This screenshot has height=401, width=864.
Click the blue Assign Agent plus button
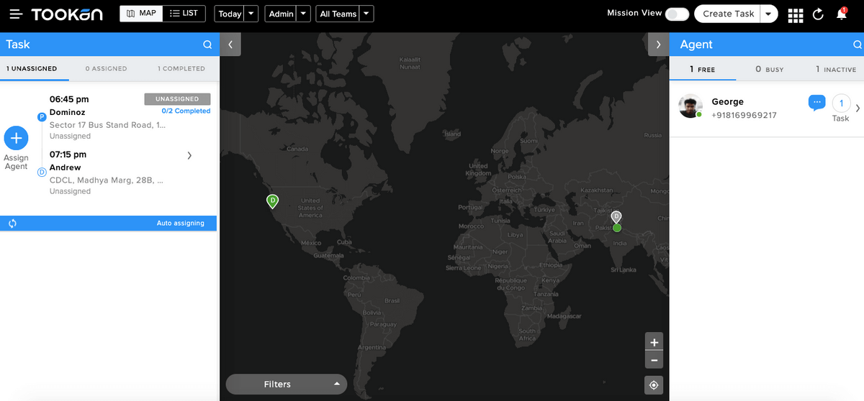pos(16,137)
